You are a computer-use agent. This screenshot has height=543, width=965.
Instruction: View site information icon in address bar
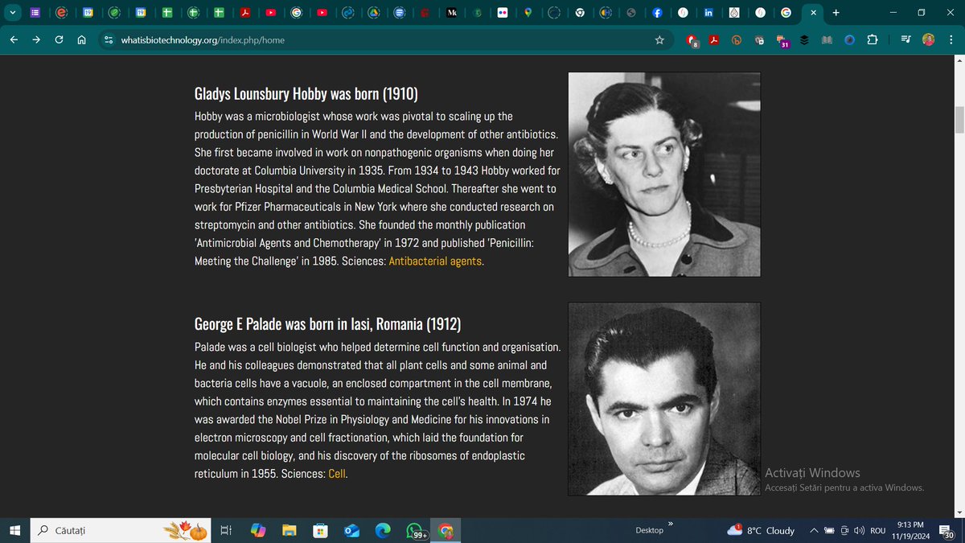click(109, 39)
